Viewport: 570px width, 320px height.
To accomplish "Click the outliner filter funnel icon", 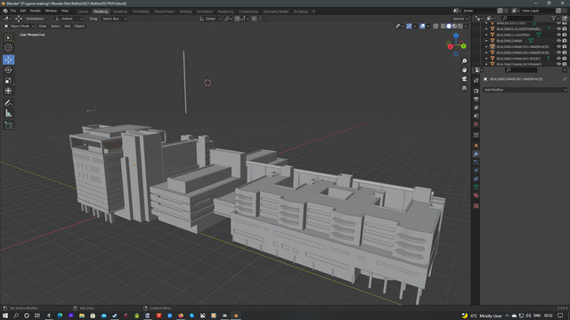I will 554,18.
